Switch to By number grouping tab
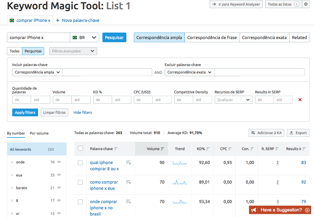 16,133
